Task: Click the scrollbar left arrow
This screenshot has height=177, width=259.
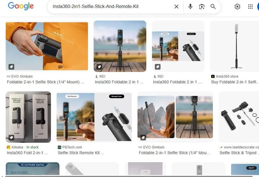Action: click(2, 176)
